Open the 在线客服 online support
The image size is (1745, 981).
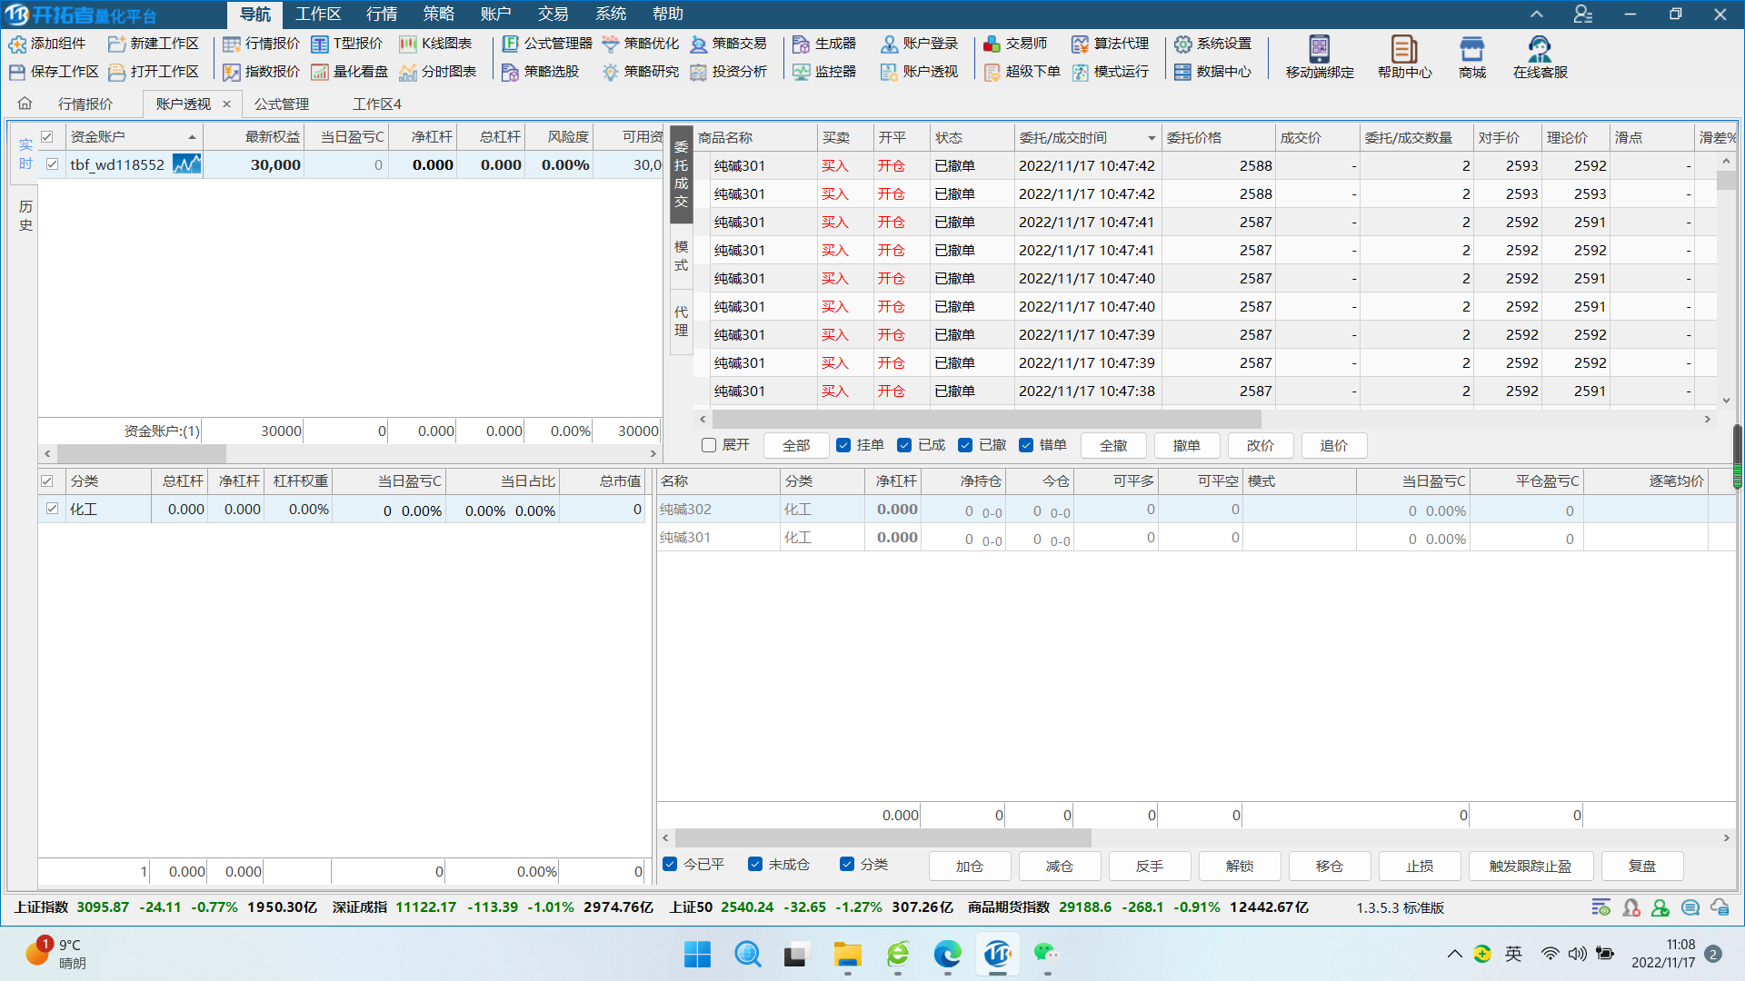click(x=1540, y=56)
